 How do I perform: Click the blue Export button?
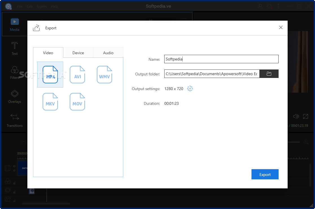[x=265, y=174]
